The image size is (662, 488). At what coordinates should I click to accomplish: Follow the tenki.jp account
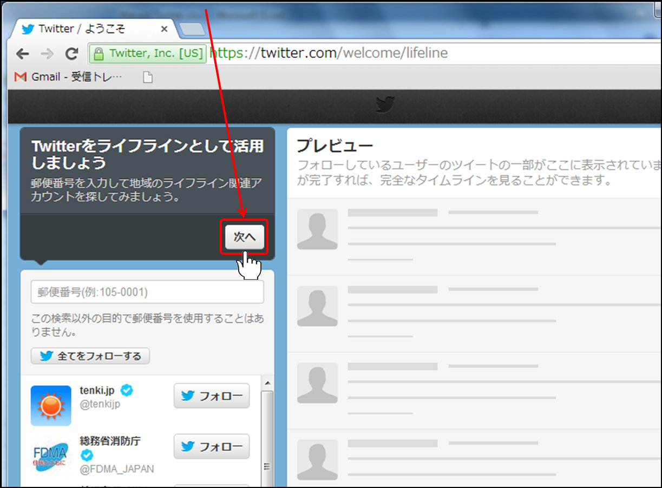[x=212, y=395]
